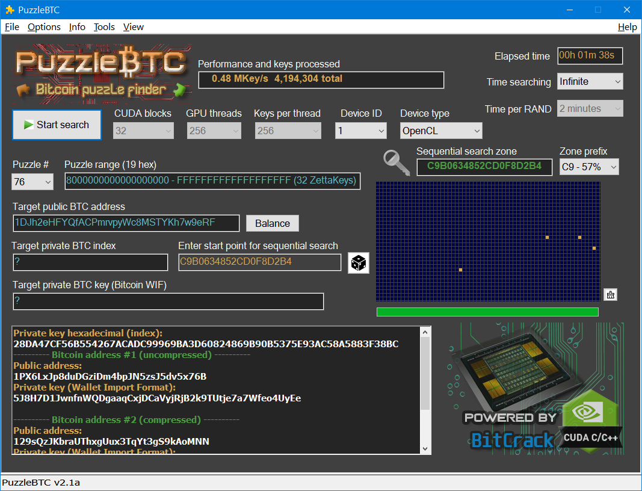Click the Sequential search zone value box
The height and width of the screenshot is (491, 642).
484,167
